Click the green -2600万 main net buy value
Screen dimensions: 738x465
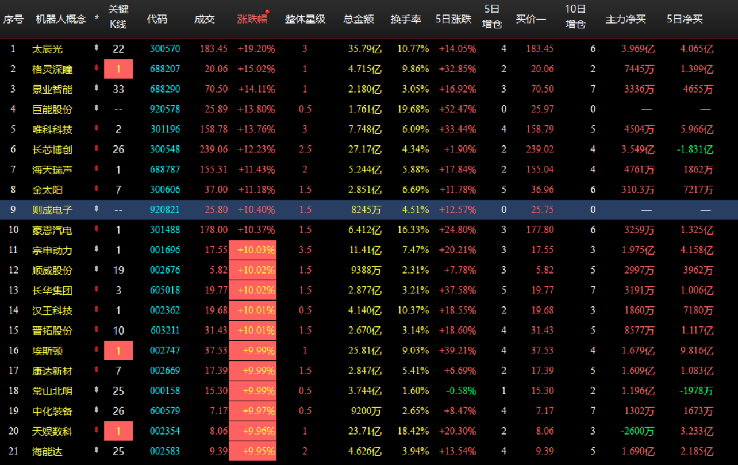click(x=638, y=431)
